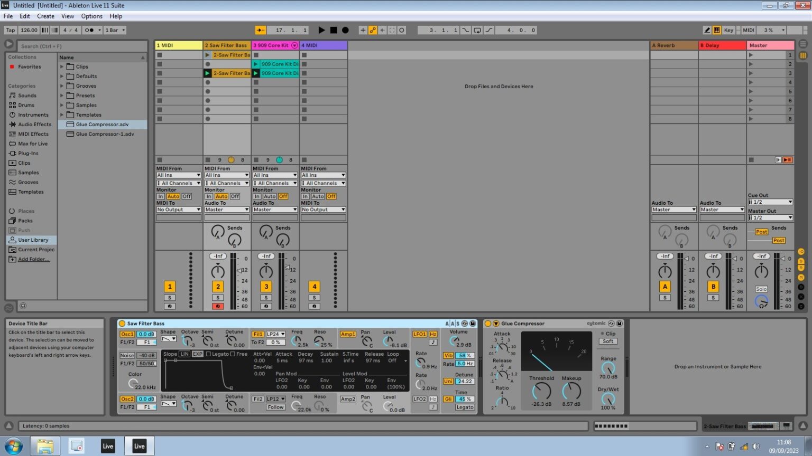Click Key map mode button

(x=728, y=30)
